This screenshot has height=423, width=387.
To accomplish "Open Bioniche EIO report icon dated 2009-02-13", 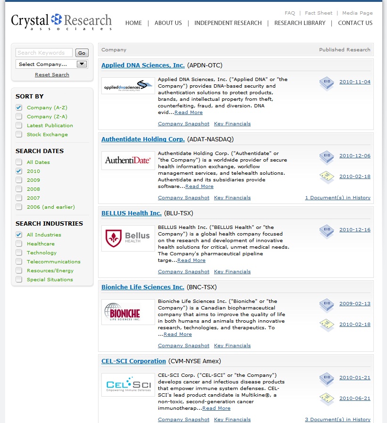I will click(x=327, y=305).
